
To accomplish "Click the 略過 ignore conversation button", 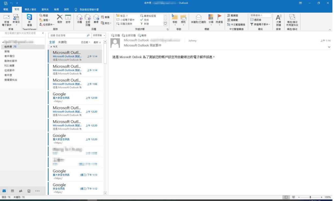I will (44, 16).
